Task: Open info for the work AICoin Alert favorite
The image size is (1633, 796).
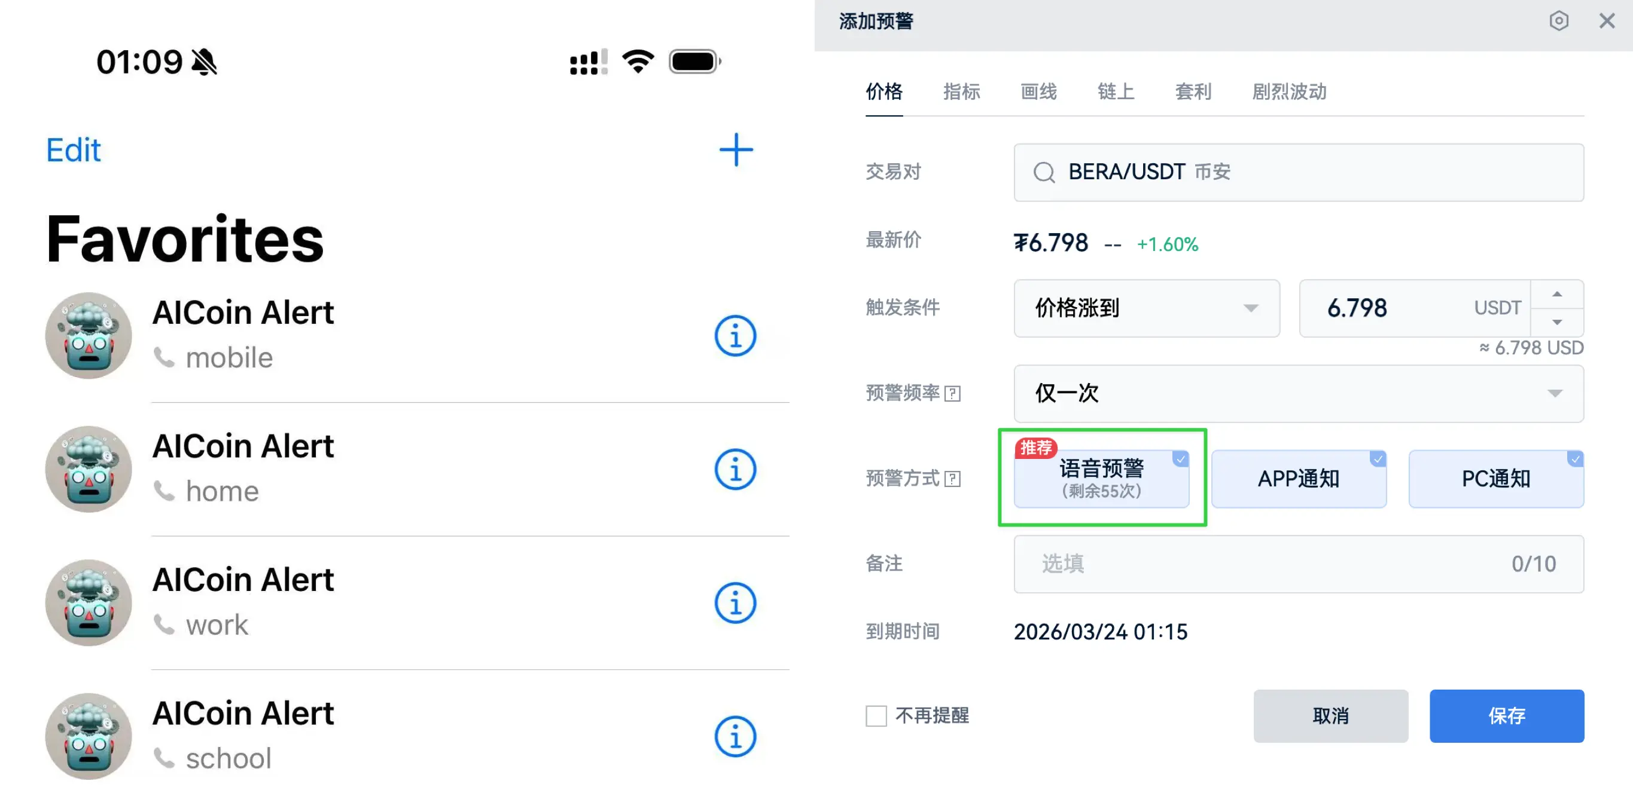Action: (735, 603)
